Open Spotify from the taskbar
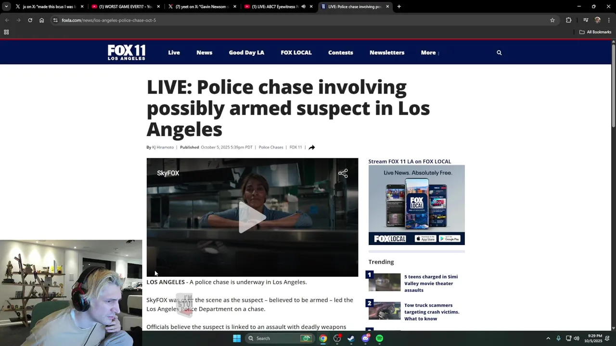 click(380, 338)
